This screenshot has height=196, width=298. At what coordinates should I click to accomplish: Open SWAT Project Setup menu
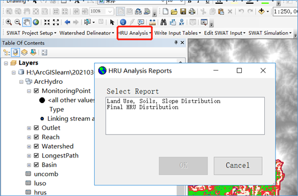(x=32, y=33)
